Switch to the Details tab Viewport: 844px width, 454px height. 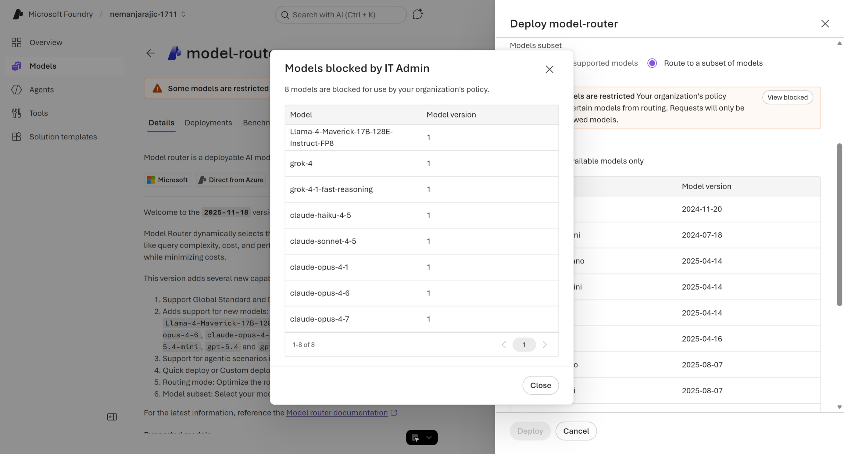click(x=162, y=123)
